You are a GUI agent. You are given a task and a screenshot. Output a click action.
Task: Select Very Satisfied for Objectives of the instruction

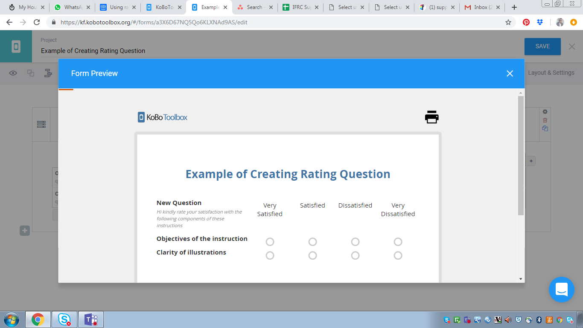click(x=270, y=242)
